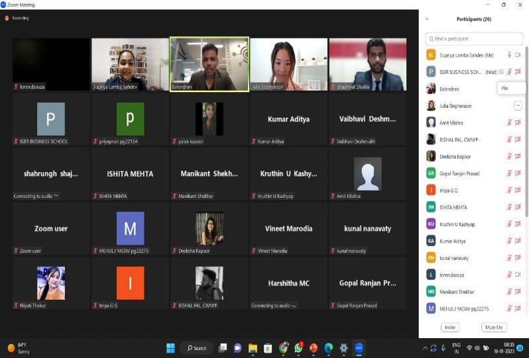Toggle my microphone in Supriya Lamba Sahdev row
Screen dimensions: 529x358
point(509,54)
